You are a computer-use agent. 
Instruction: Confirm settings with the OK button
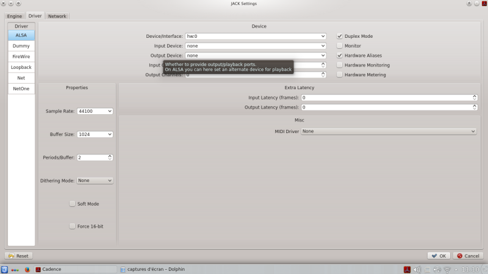coord(439,256)
